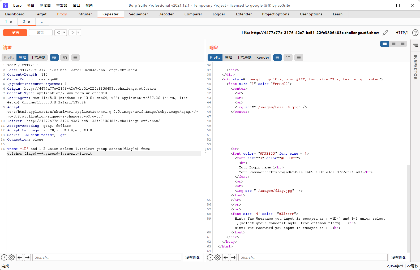This screenshot has width=420, height=270.
Task: Open request search help icon
Action: coord(4,257)
